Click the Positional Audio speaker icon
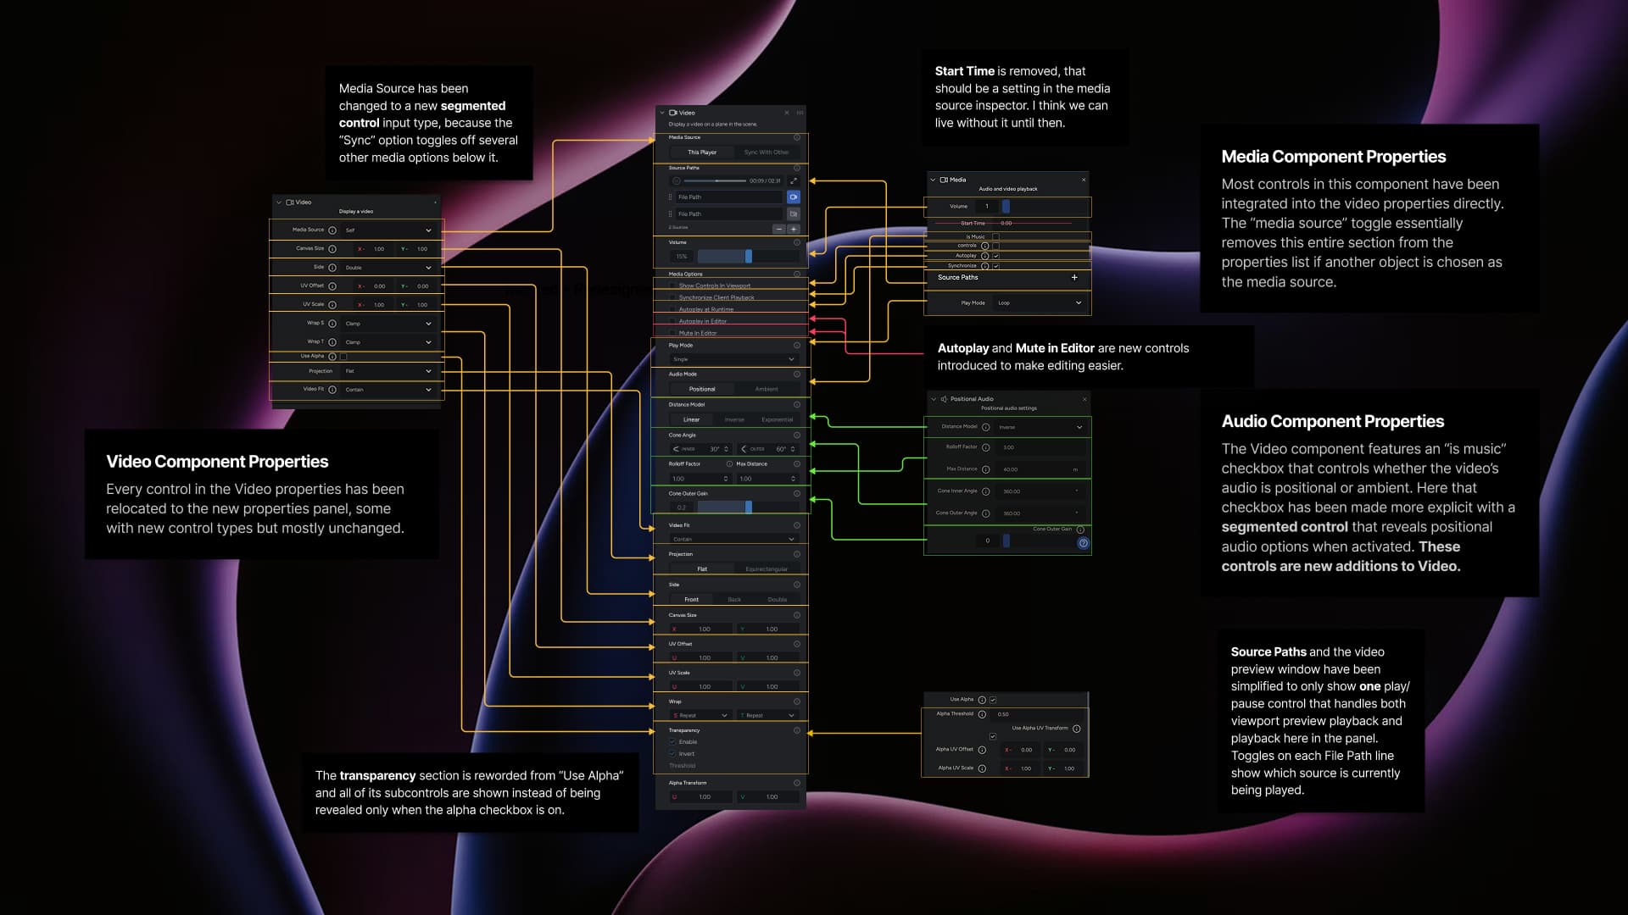 pyautogui.click(x=943, y=398)
